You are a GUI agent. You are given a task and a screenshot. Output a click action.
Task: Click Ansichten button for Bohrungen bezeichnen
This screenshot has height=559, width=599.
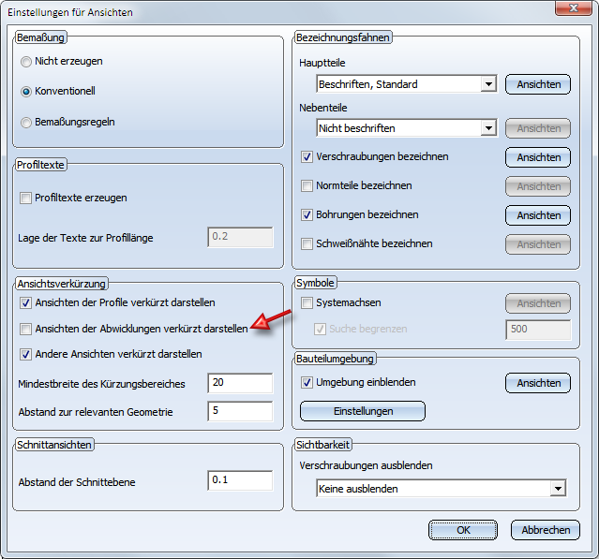[538, 215]
